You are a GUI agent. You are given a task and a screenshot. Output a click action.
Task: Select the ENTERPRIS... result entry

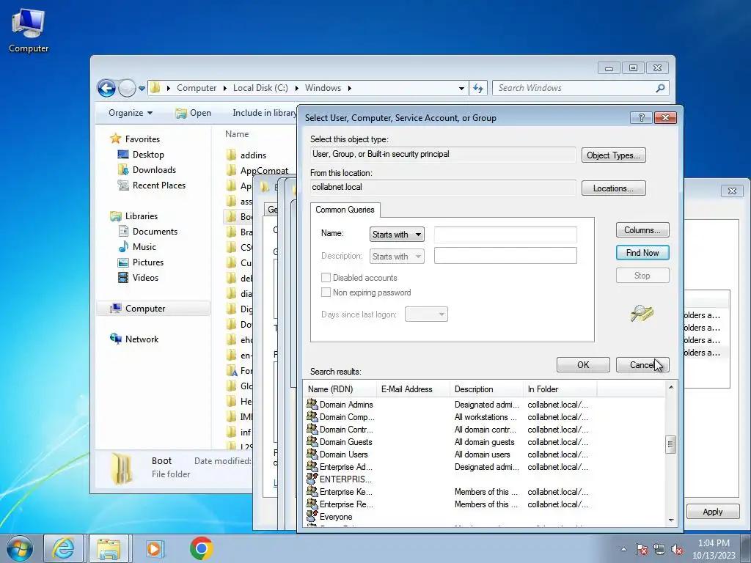tap(345, 479)
